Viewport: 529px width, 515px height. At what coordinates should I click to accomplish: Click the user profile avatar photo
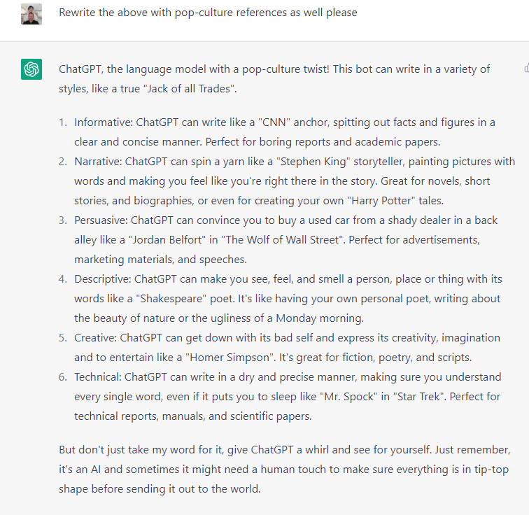coord(31,14)
